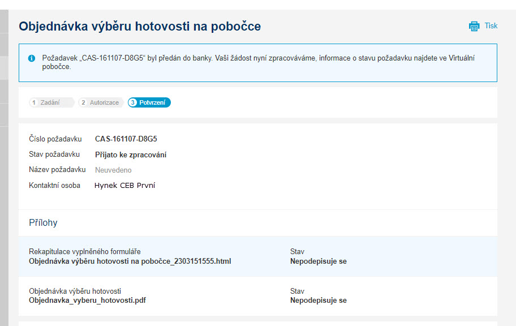Viewport: 516px width, 326px height.
Task: Click the greyed Neuvedeno request name
Action: tap(113, 170)
